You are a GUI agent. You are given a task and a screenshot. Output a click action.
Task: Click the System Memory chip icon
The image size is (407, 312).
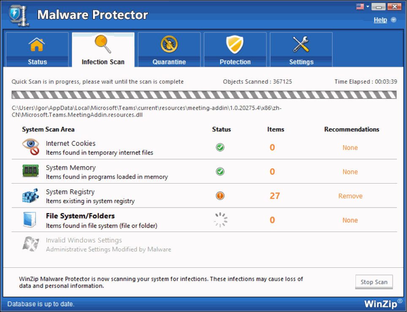coord(30,172)
